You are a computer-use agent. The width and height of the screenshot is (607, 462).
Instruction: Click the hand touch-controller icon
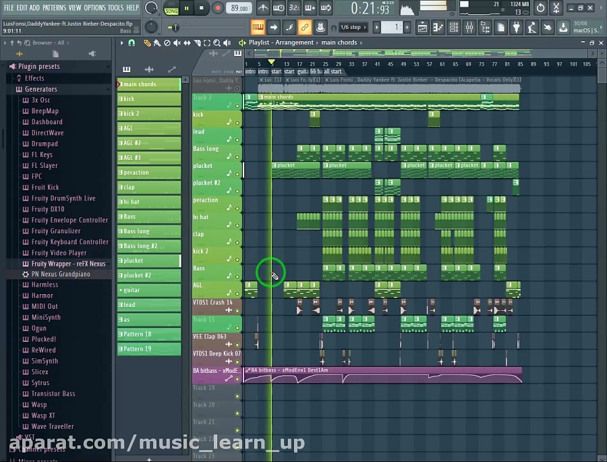pyautogui.click(x=548, y=28)
